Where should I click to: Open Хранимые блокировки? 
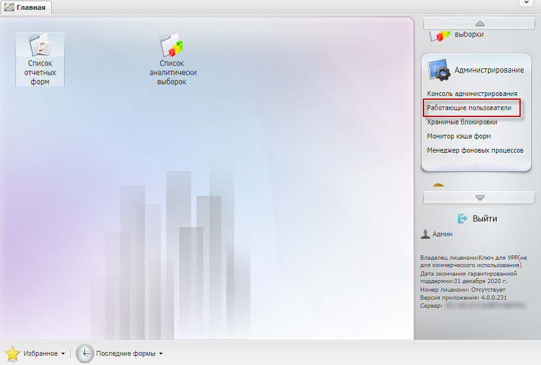pos(462,122)
